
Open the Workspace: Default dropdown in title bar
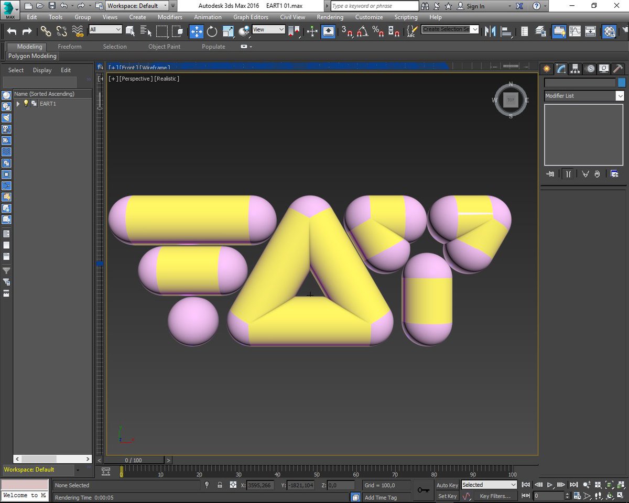pos(137,6)
